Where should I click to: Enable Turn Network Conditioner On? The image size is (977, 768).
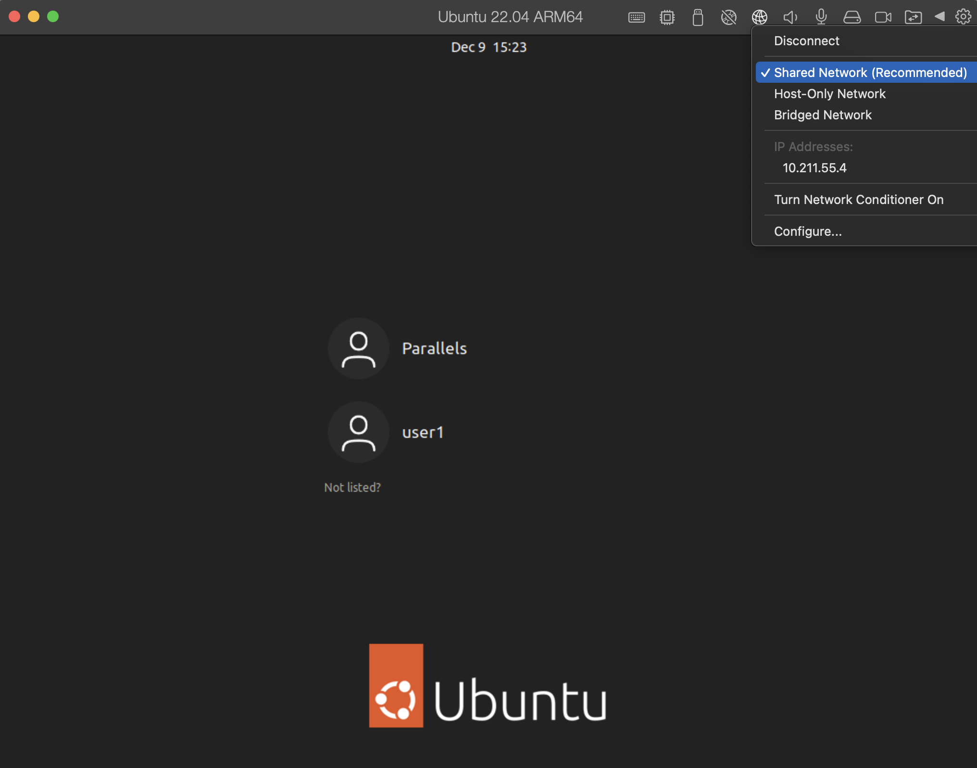coord(858,199)
